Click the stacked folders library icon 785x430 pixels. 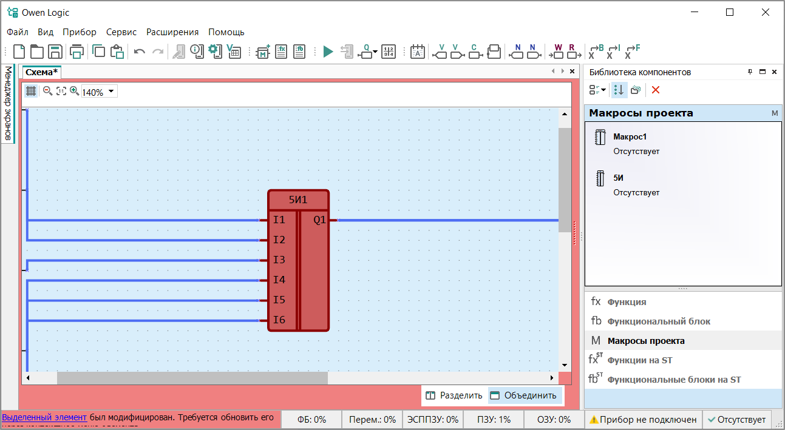pyautogui.click(x=636, y=90)
